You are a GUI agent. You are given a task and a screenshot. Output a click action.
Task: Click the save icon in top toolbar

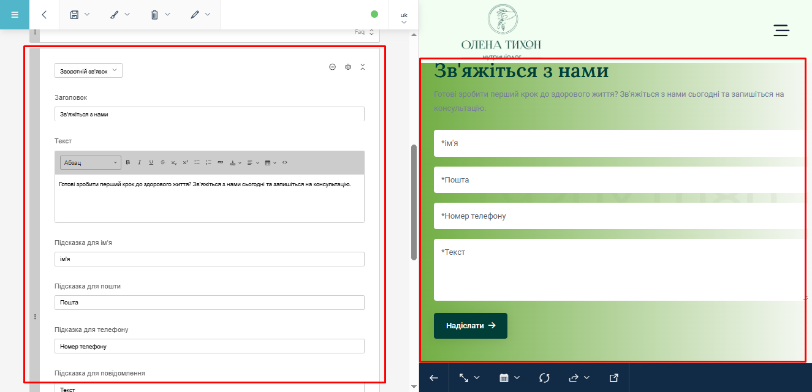click(74, 15)
